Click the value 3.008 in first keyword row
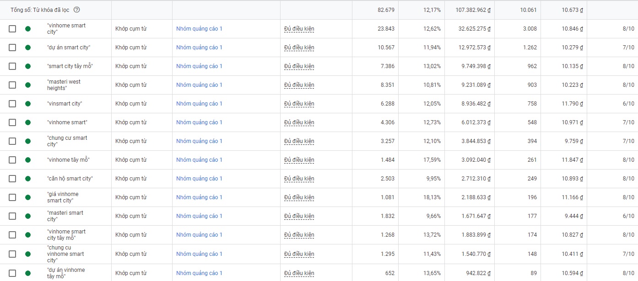Image resolution: width=638 pixels, height=281 pixels. click(x=530, y=29)
